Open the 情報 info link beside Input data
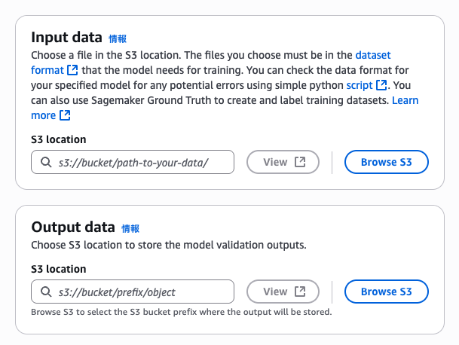Image resolution: width=459 pixels, height=345 pixels. click(118, 38)
